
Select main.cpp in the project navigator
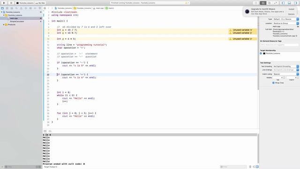click(x=21, y=18)
